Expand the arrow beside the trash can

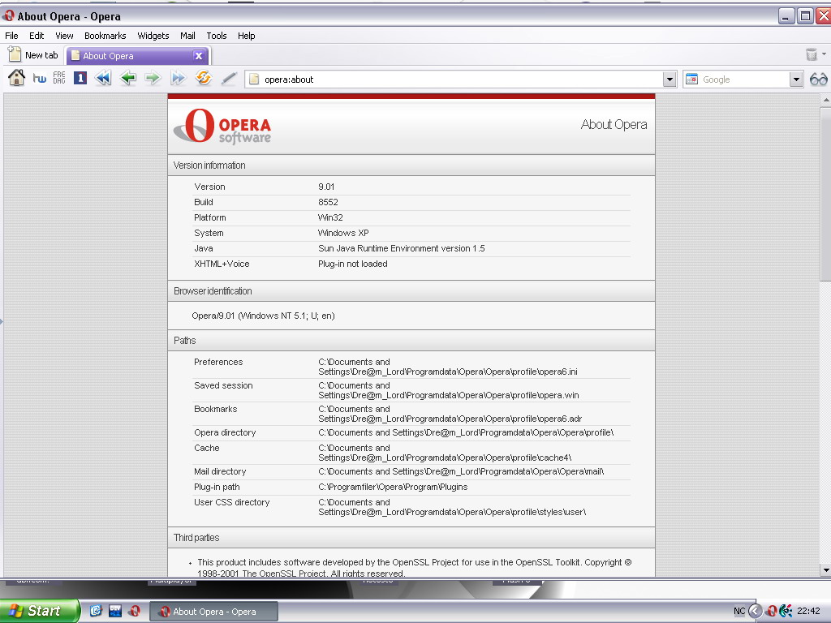(825, 54)
